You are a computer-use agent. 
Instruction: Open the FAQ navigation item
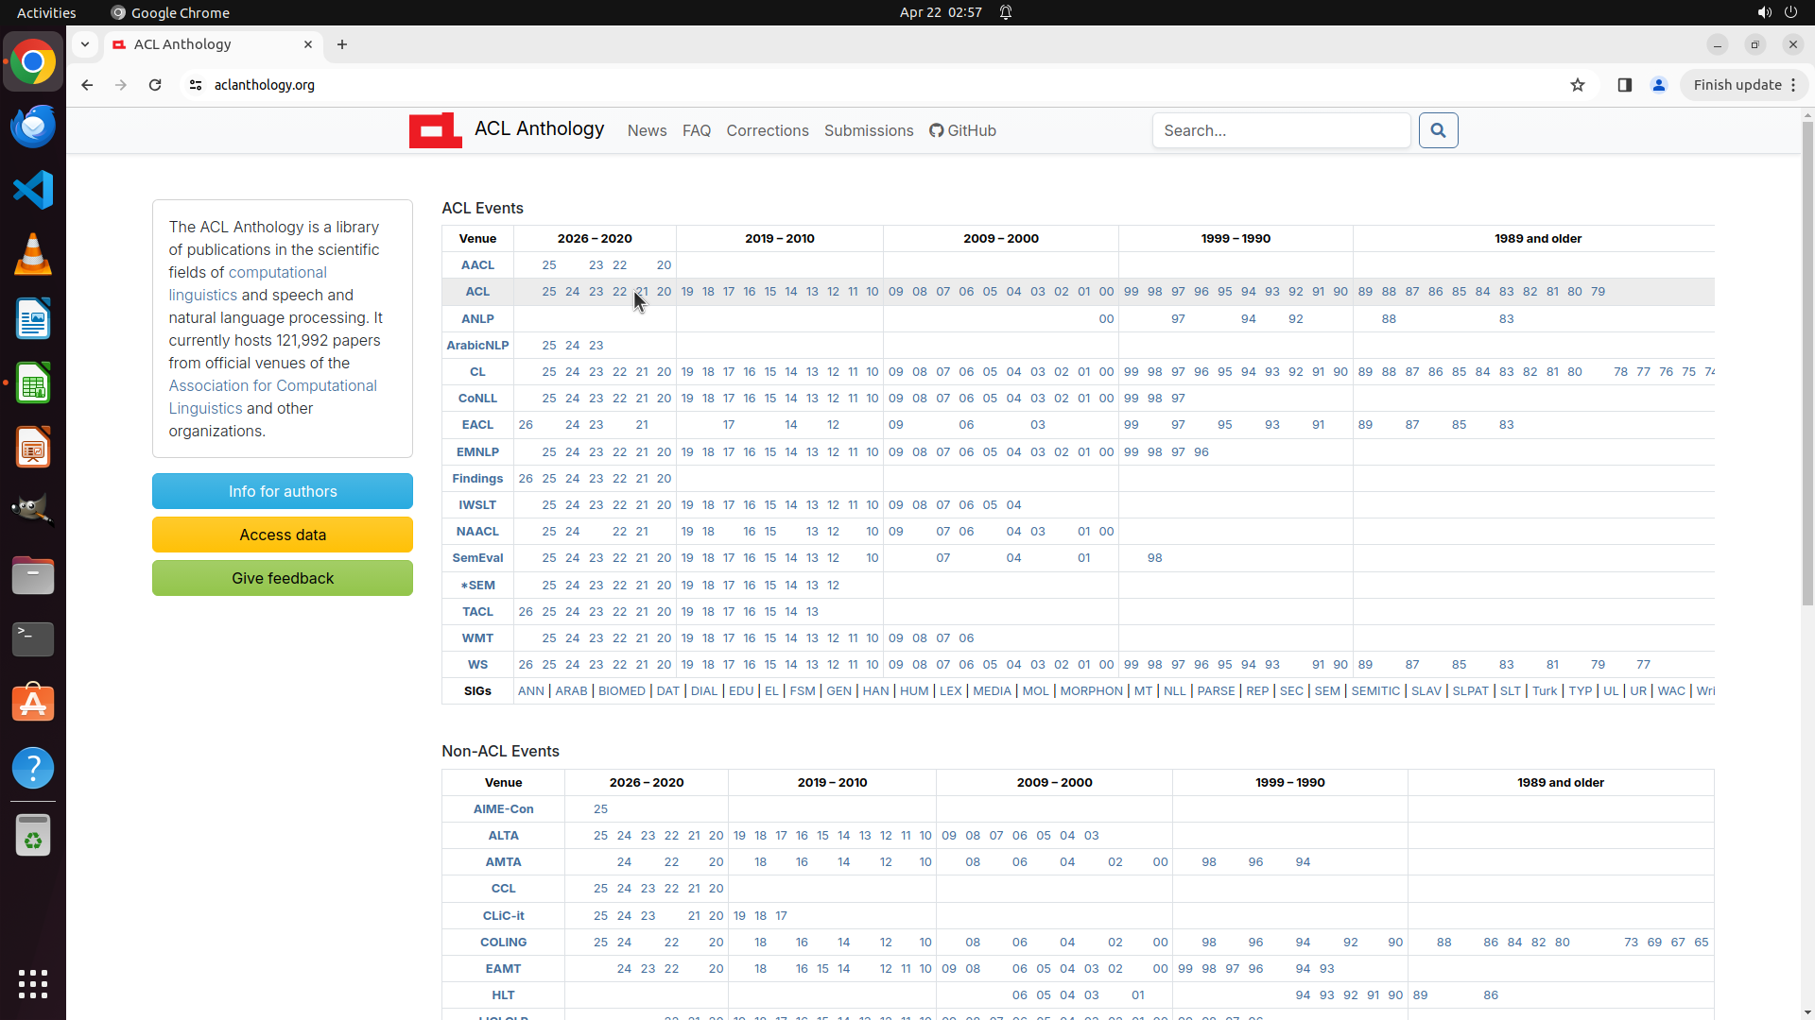pyautogui.click(x=697, y=130)
